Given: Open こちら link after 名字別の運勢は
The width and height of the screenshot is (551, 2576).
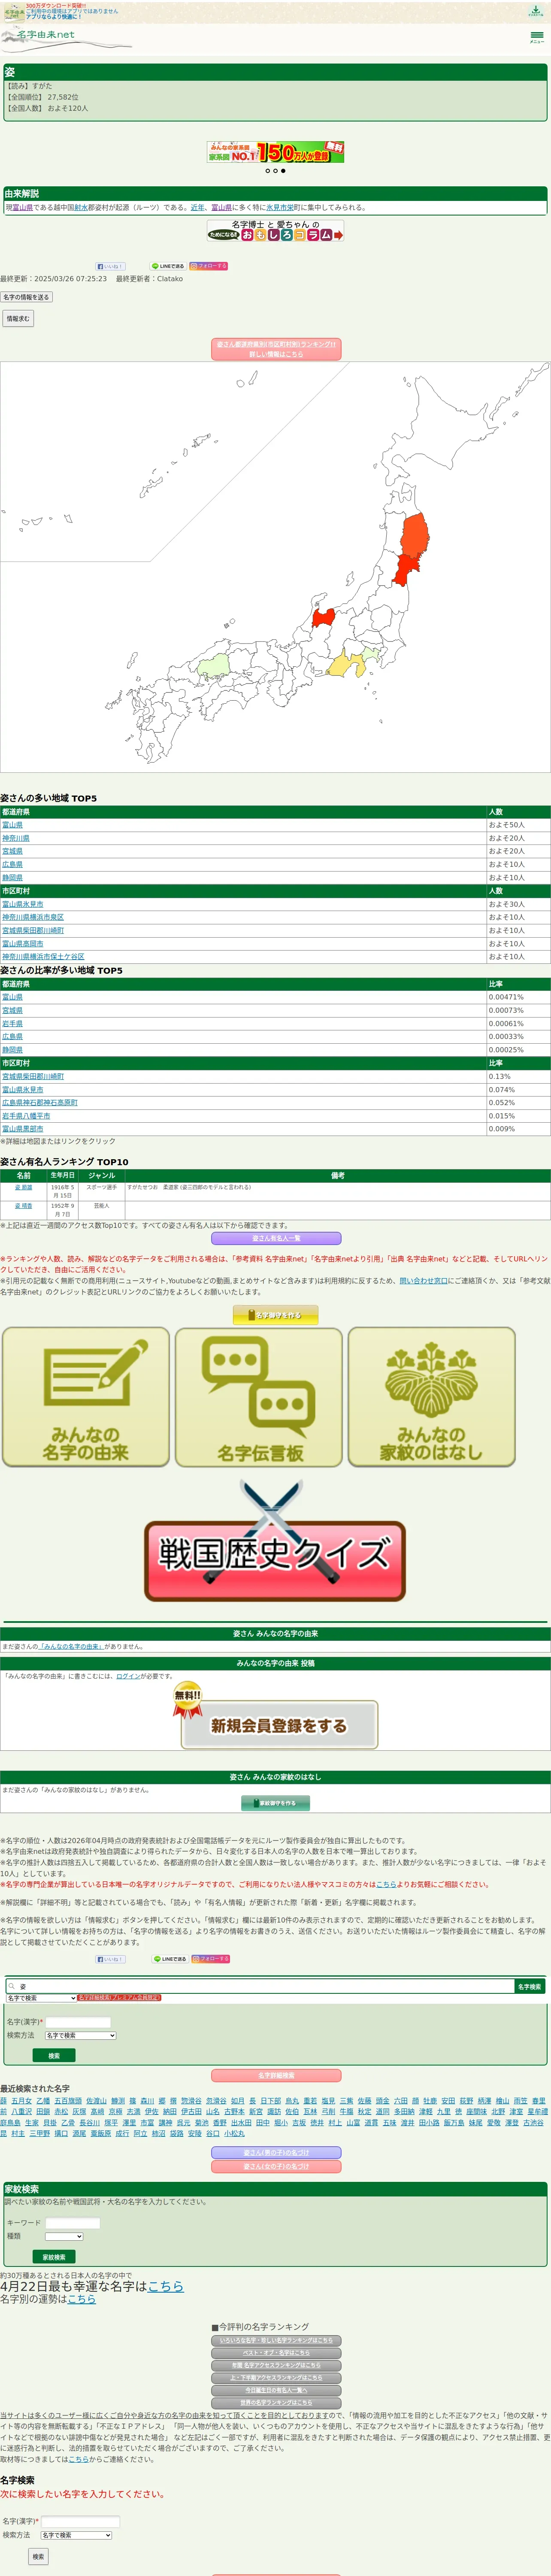Looking at the screenshot, I should click(81, 2299).
